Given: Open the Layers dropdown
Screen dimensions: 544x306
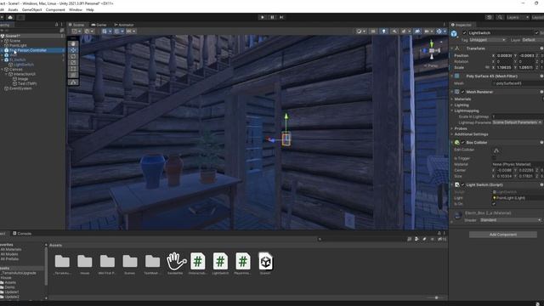Looking at the screenshot, I should 518,17.
